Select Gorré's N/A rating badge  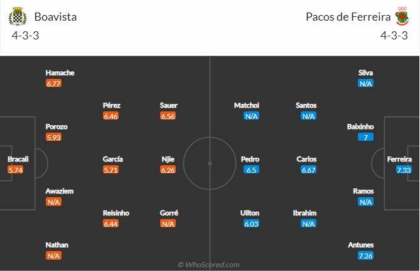(x=168, y=223)
